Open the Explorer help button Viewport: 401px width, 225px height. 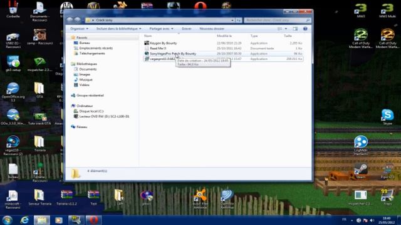click(x=305, y=29)
